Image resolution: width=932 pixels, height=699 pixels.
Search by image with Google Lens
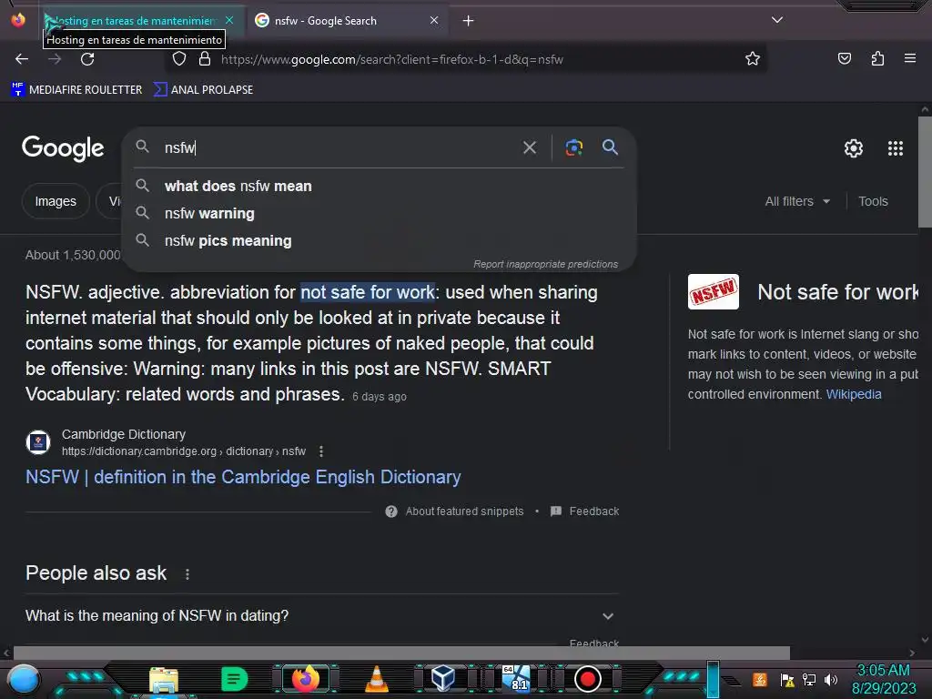(x=573, y=147)
